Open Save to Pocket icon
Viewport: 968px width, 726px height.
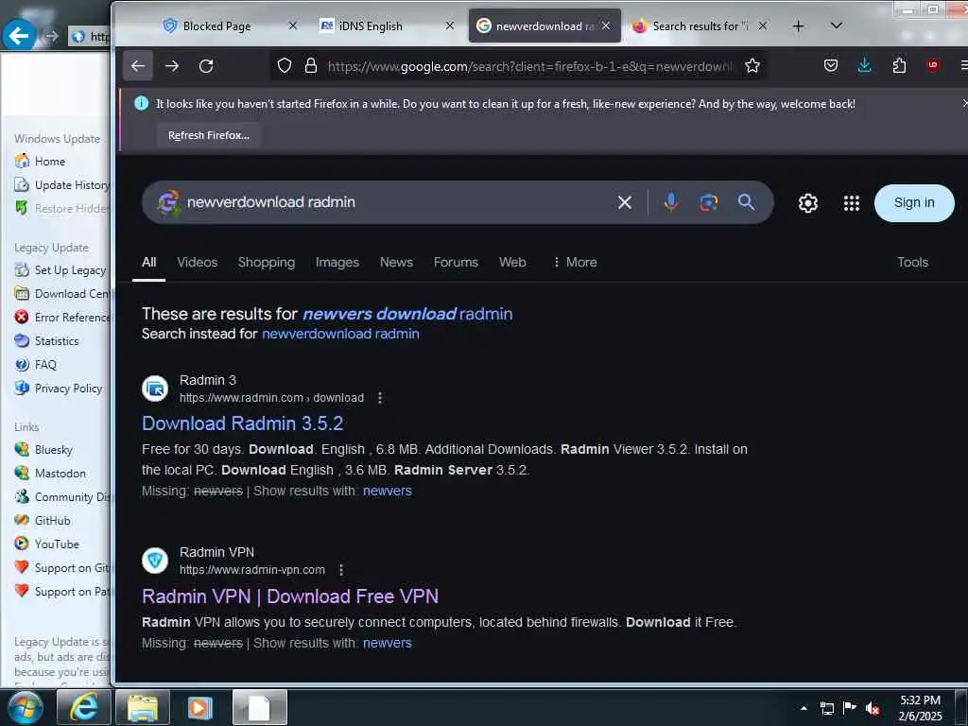click(831, 65)
